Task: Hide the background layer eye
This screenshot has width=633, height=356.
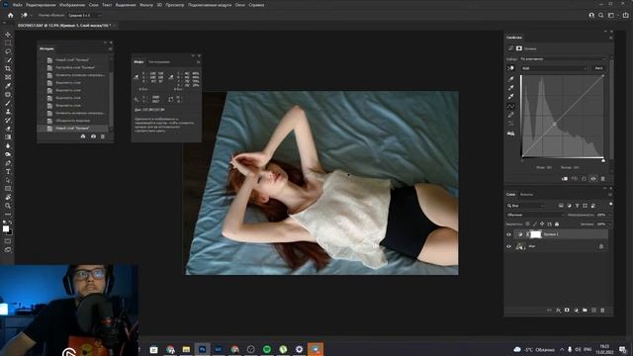Action: tap(508, 246)
